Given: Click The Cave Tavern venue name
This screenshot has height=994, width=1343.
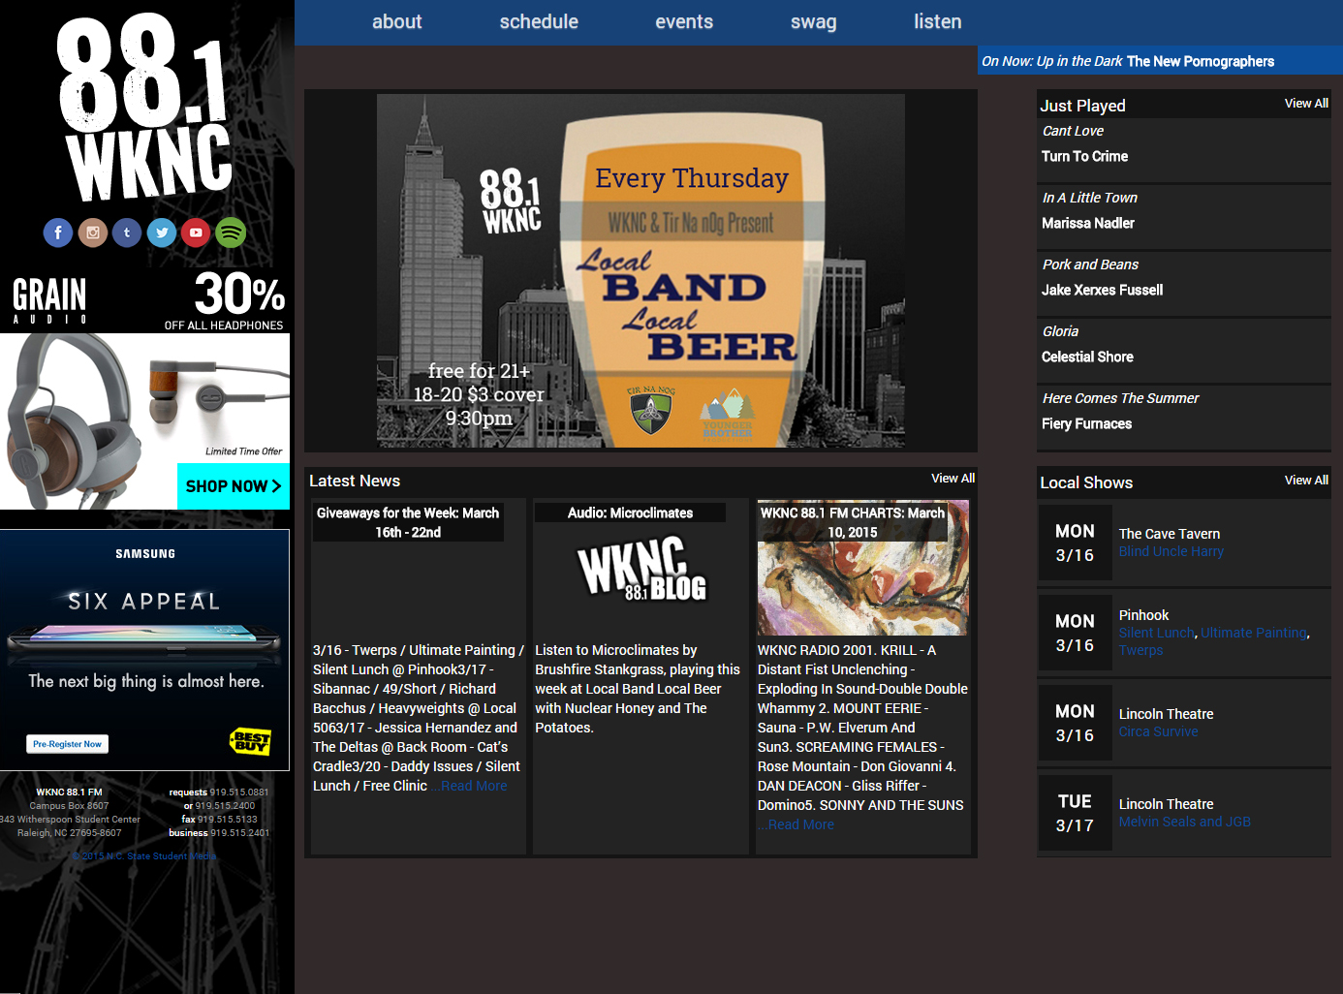Looking at the screenshot, I should (1169, 534).
